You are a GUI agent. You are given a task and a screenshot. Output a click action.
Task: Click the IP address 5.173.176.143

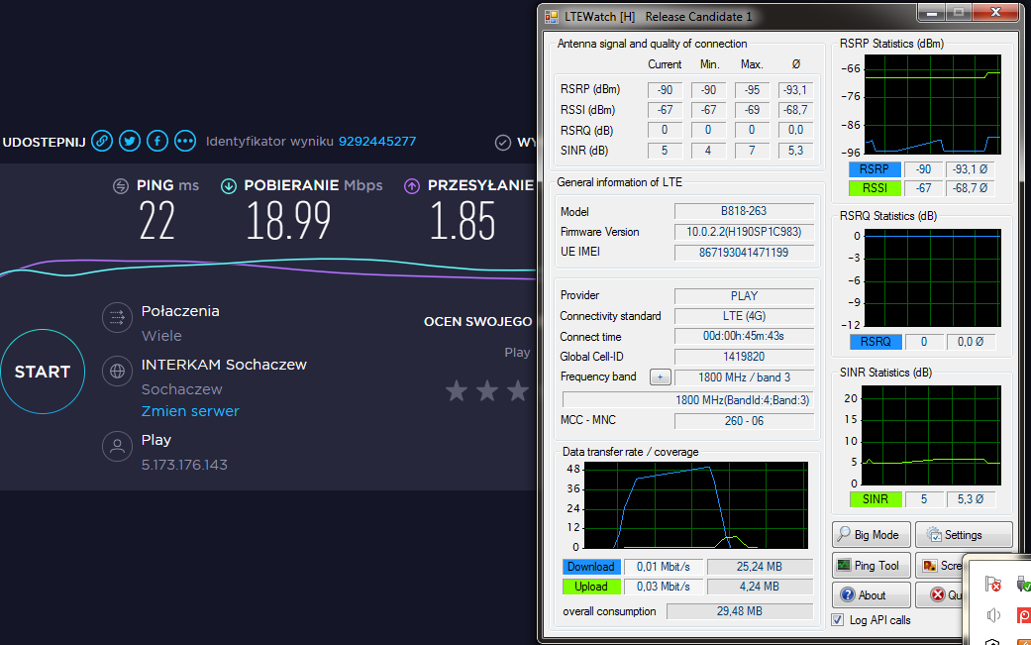(184, 465)
